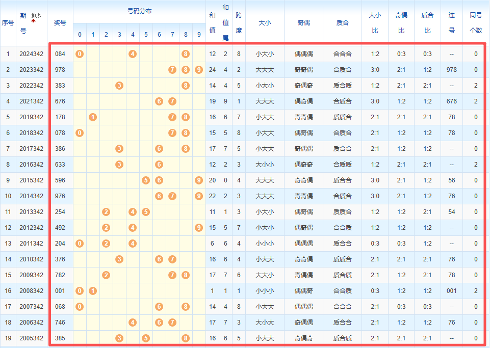The width and height of the screenshot is (490, 348).
Task: Click prize number 978 in row 2
Action: point(60,70)
